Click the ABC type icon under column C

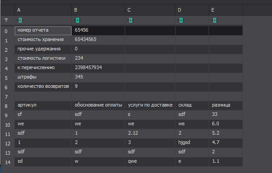tap(130, 21)
